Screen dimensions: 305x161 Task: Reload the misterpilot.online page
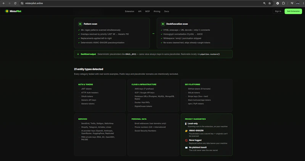[x=15, y=3]
